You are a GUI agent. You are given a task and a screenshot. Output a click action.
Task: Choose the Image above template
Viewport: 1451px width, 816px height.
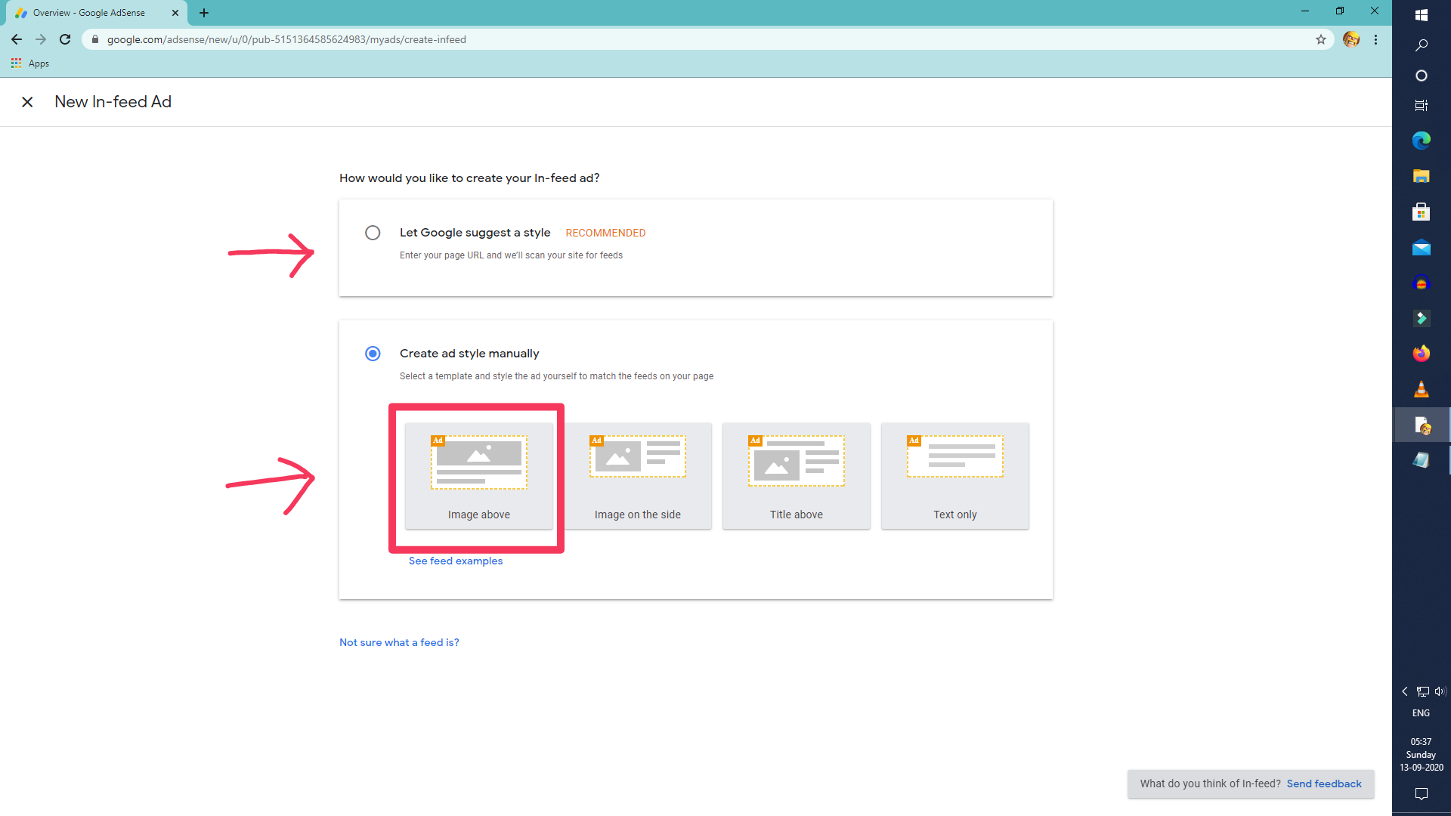coord(478,476)
